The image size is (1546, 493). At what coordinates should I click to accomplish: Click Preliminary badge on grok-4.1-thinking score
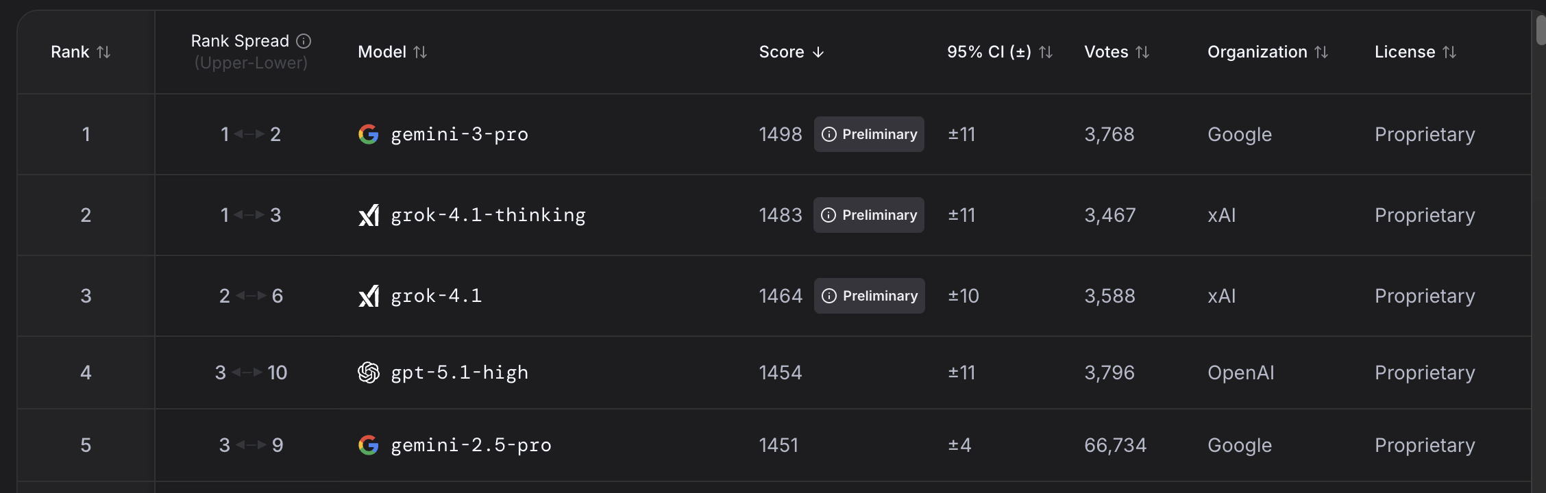[869, 215]
